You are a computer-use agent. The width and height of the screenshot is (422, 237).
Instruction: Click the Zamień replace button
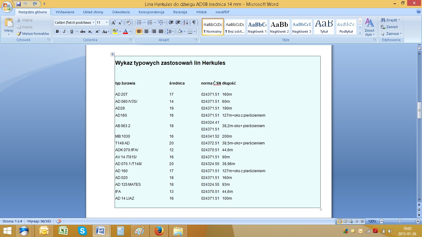point(390,27)
